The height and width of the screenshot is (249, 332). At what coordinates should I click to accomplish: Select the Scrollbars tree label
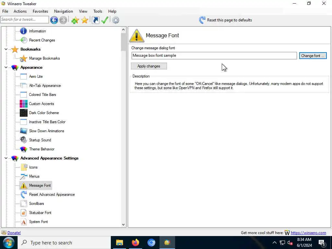(36, 204)
